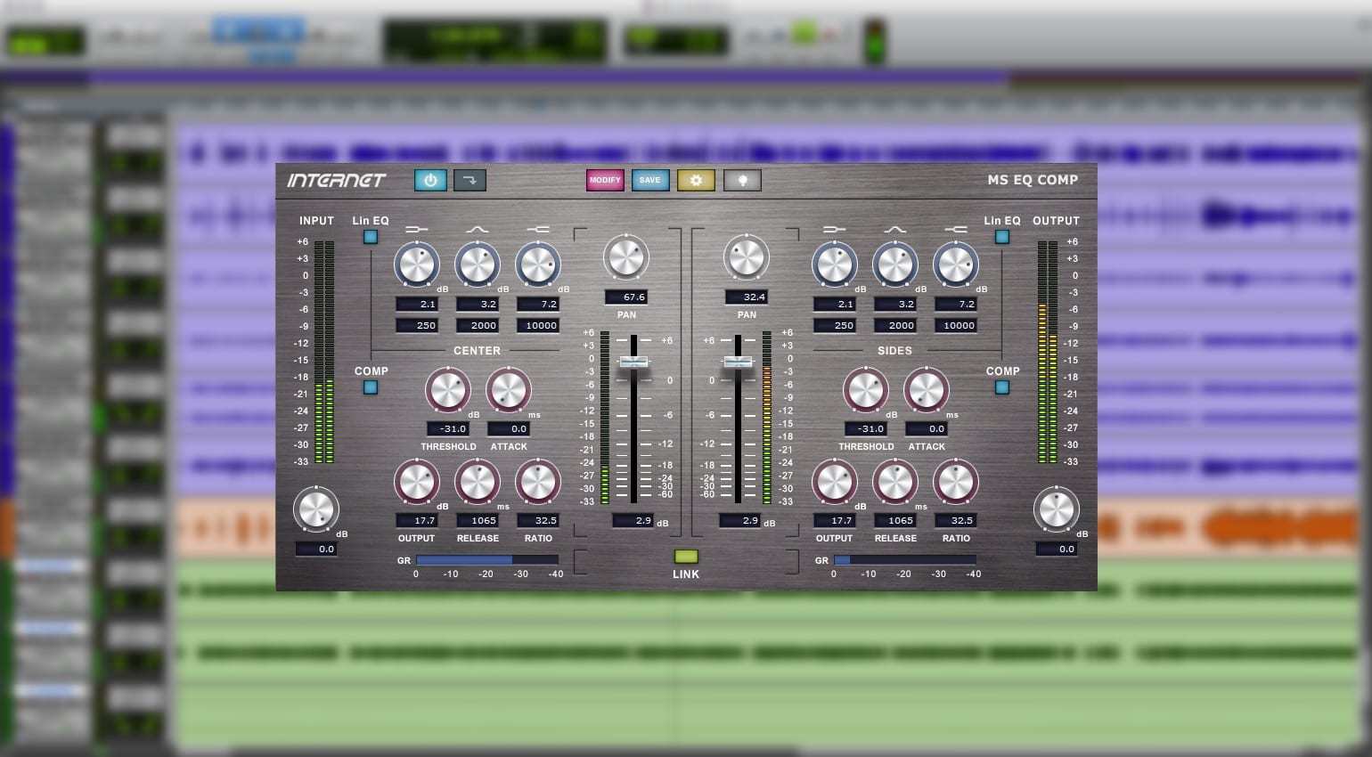Viewport: 1372px width, 757px height.
Task: Toggle the blue power bypass button
Action: (430, 180)
